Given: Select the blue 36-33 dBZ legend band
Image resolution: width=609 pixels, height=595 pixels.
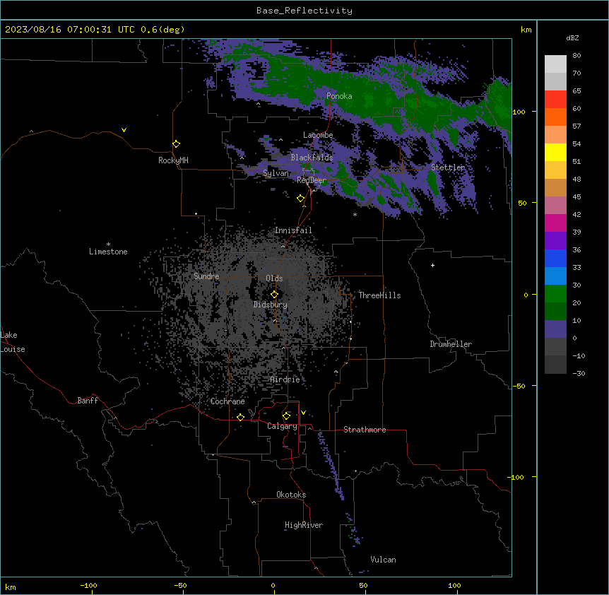Looking at the screenshot, I should [x=555, y=259].
